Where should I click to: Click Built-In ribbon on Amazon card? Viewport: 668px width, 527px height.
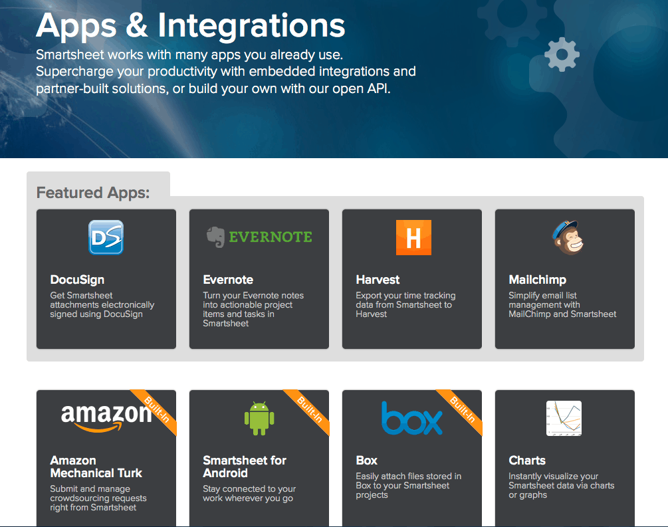click(157, 410)
